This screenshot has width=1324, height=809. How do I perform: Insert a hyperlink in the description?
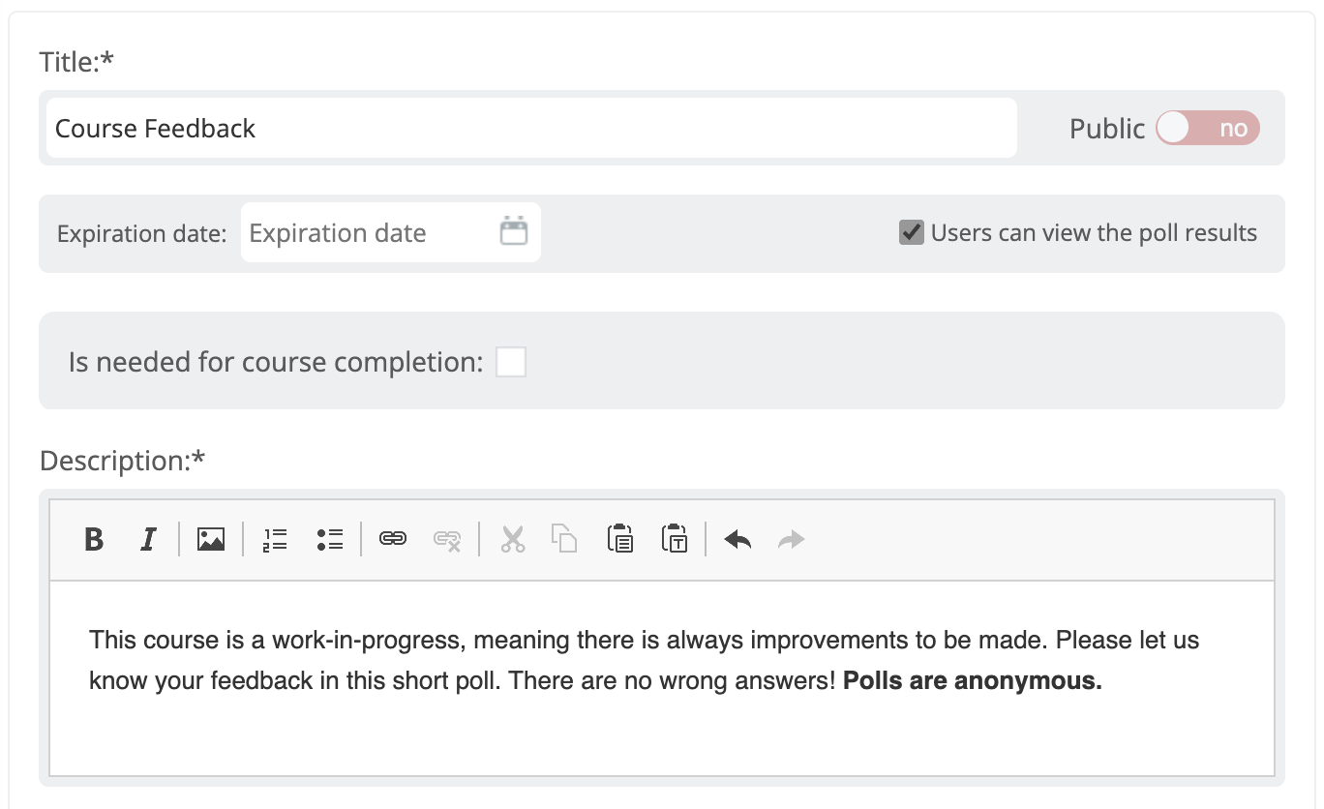point(393,539)
